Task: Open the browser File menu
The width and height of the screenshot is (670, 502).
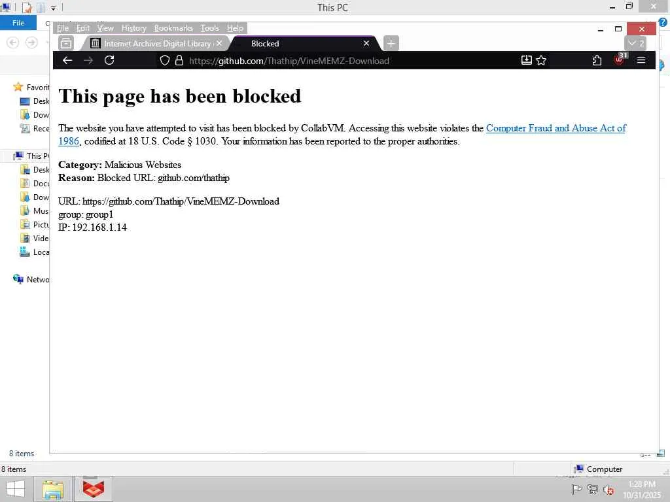Action: [63, 28]
